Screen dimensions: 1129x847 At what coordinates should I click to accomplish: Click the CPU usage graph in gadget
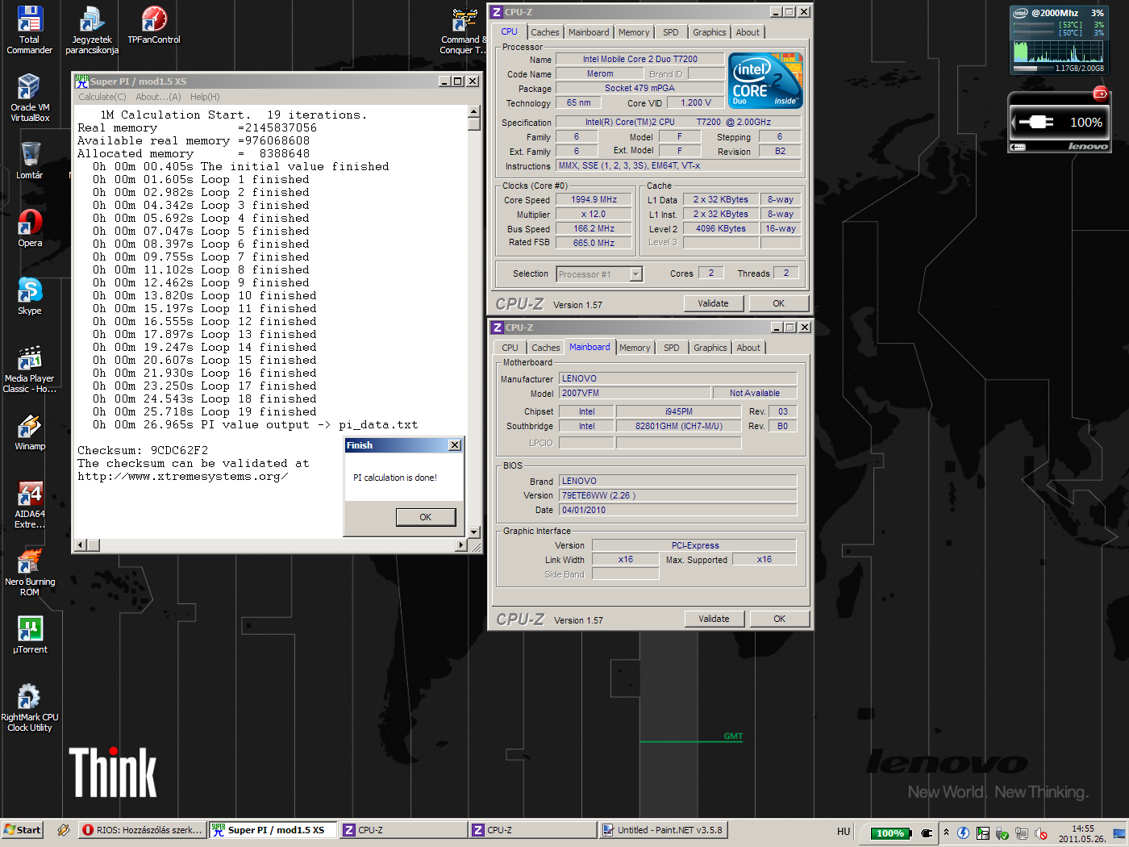(1058, 51)
